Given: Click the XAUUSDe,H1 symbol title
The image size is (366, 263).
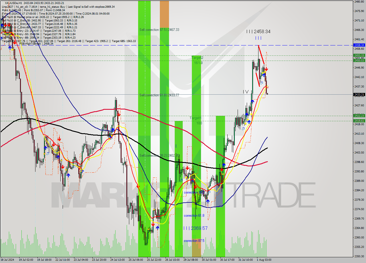Looking at the screenshot, I should (14, 3).
